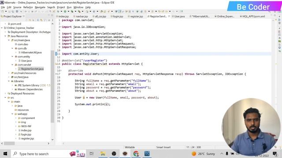The width and height of the screenshot is (282, 158).
Task: Click the Save All toolbar icon
Action: [13, 11]
